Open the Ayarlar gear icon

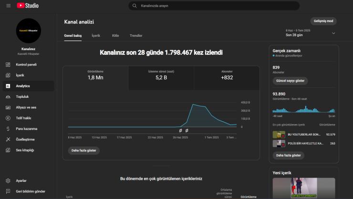point(8,180)
